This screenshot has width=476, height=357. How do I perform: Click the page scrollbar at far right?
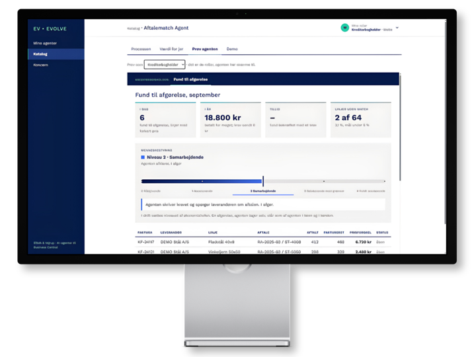point(446,122)
